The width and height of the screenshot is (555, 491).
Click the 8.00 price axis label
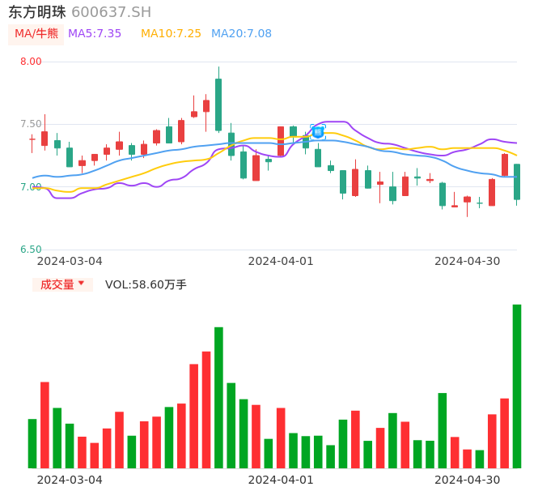[31, 62]
